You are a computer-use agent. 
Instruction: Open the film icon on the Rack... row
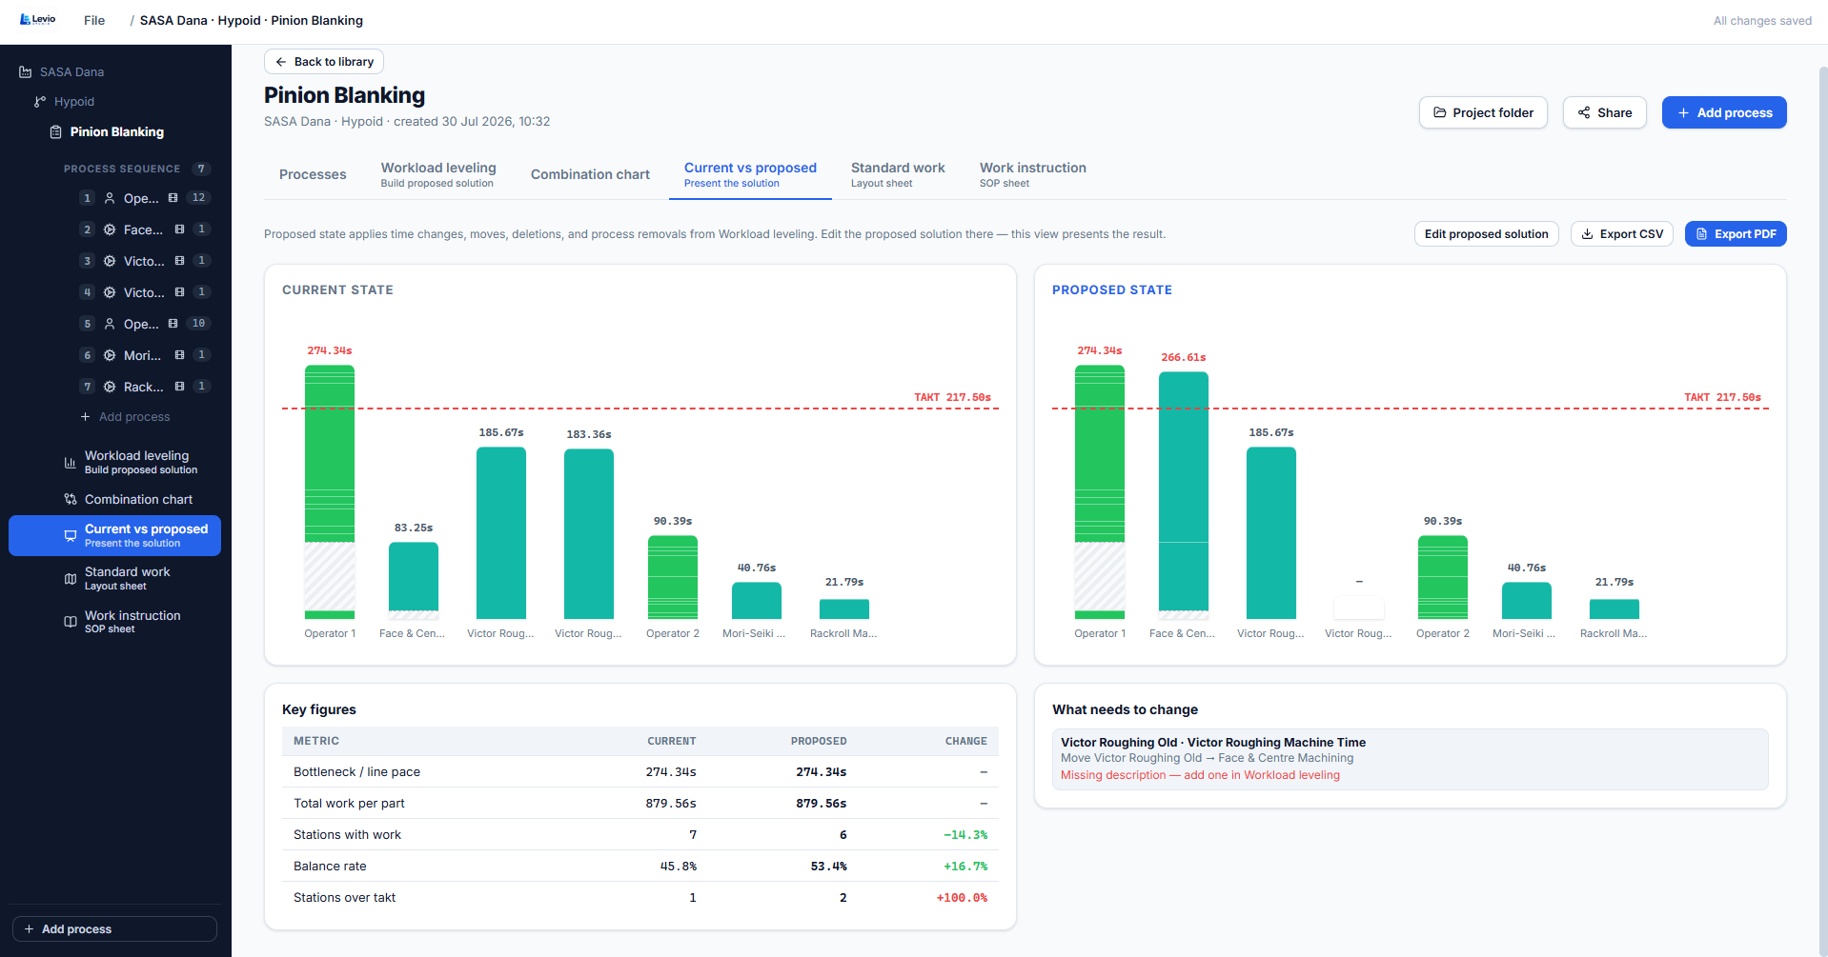tap(179, 387)
